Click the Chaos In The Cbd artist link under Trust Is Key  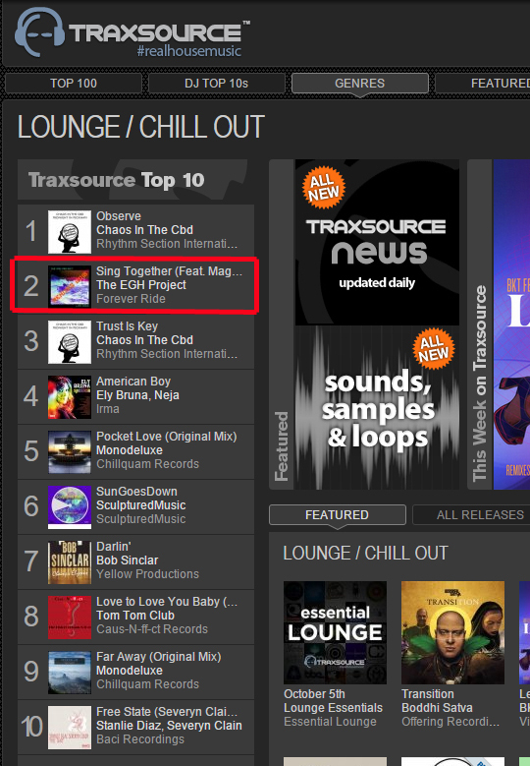(x=144, y=340)
